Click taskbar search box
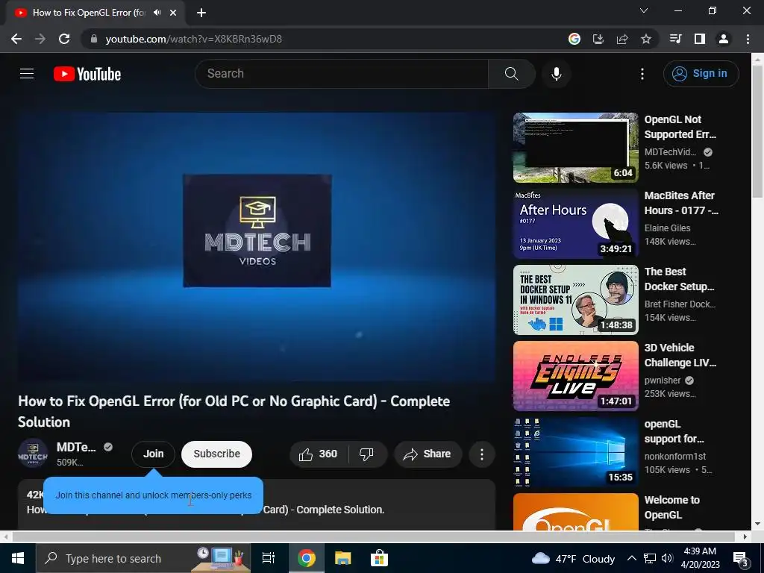Viewport: 764px width, 573px height. (143, 558)
